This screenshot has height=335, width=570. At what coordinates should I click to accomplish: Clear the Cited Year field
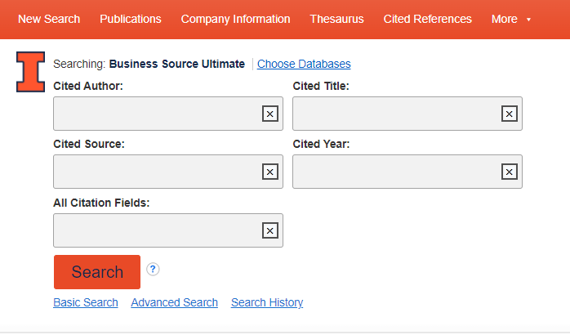coord(509,172)
